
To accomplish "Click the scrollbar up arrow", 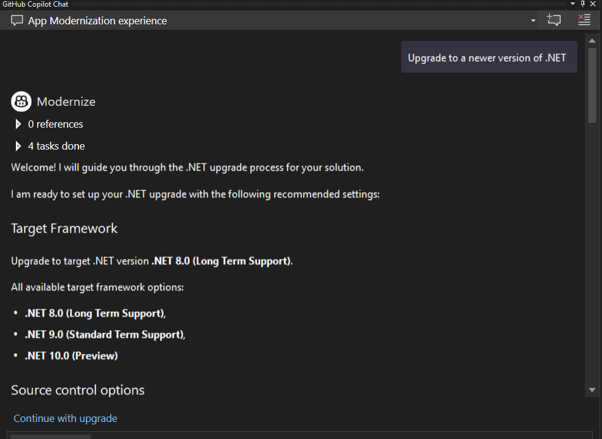I will pos(592,40).
